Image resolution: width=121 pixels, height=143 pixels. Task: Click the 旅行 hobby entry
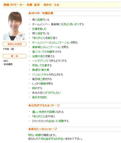point(6,61)
